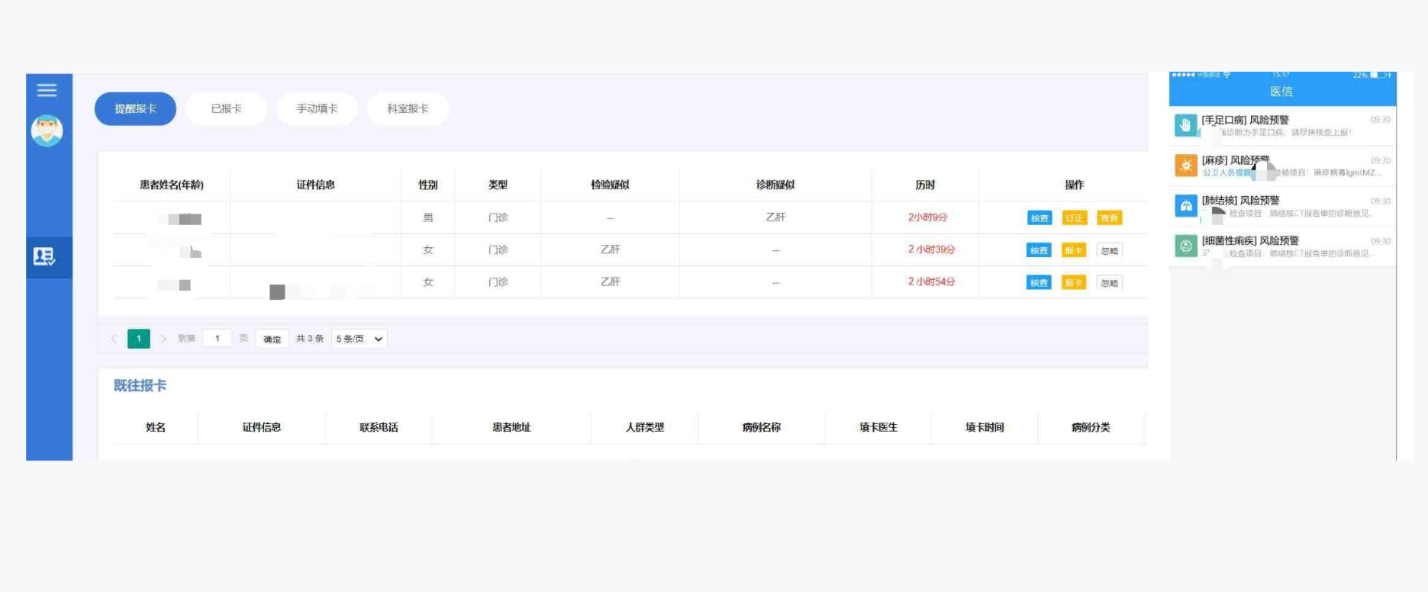Click the 历时 column header
The height and width of the screenshot is (592, 1428).
pos(925,185)
